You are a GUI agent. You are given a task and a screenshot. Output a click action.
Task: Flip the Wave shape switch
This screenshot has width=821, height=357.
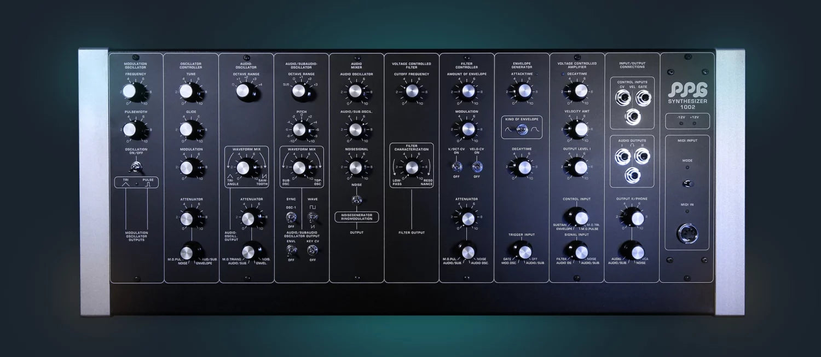pyautogui.click(x=313, y=217)
